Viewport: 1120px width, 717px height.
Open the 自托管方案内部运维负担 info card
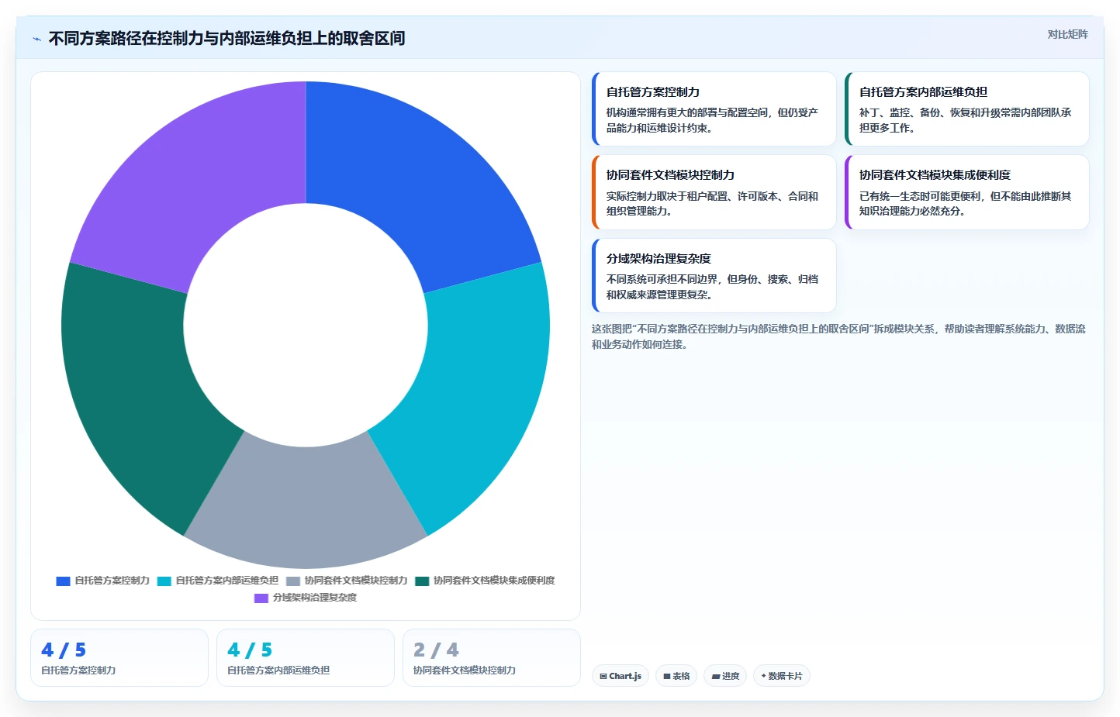(966, 109)
